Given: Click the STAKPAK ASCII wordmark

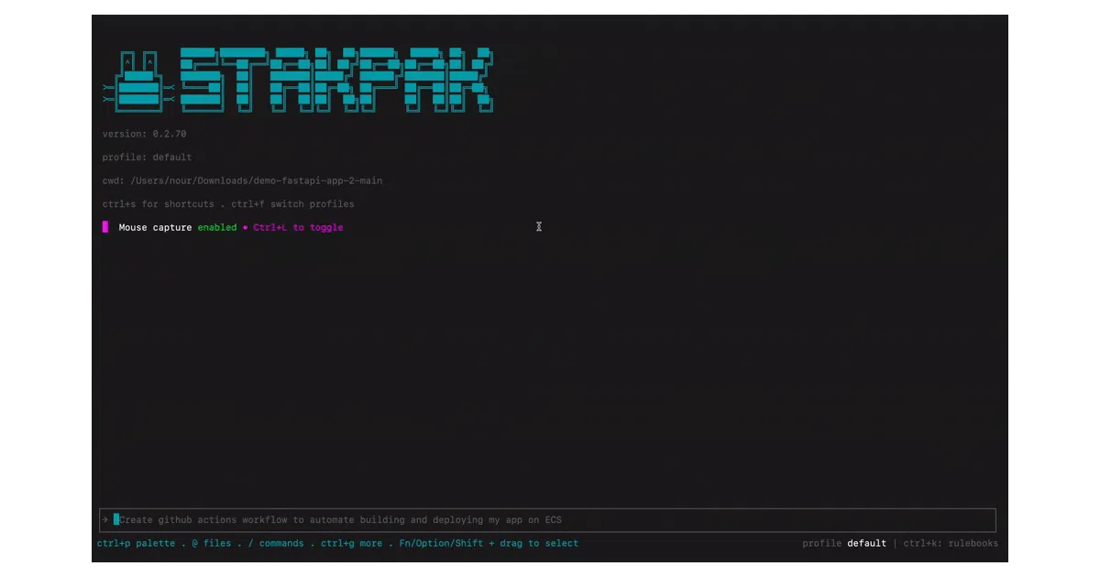Looking at the screenshot, I should coord(337,81).
